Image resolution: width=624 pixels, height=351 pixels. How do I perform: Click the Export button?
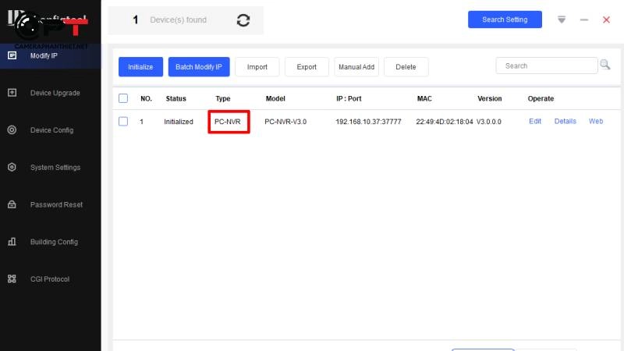tap(307, 67)
